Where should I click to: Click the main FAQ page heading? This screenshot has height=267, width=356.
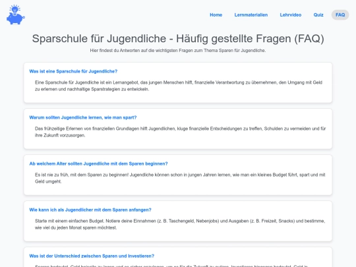coord(178,38)
